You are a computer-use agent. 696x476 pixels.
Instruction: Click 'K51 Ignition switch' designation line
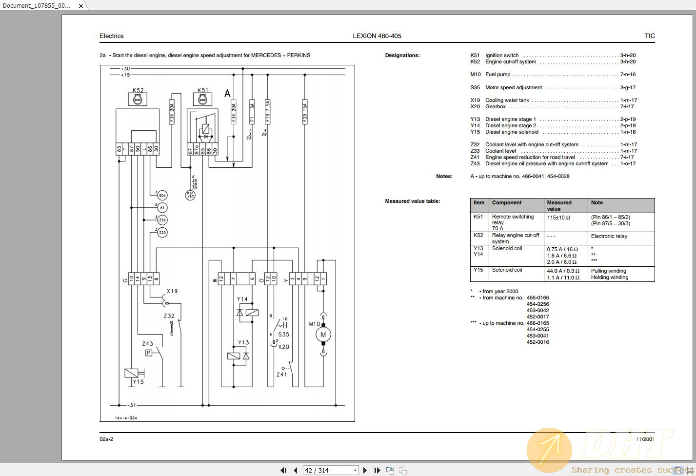553,56
